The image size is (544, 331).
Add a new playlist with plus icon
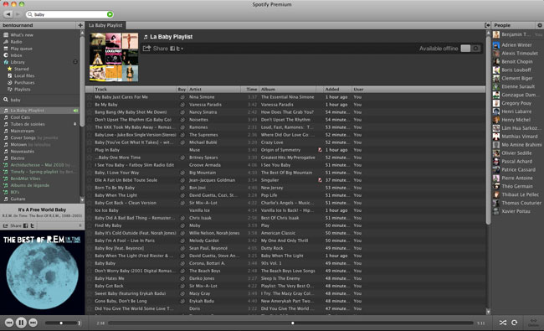pyautogui.click(x=80, y=25)
